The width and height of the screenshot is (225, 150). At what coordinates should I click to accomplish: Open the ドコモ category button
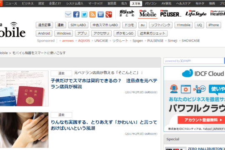[x=129, y=25]
